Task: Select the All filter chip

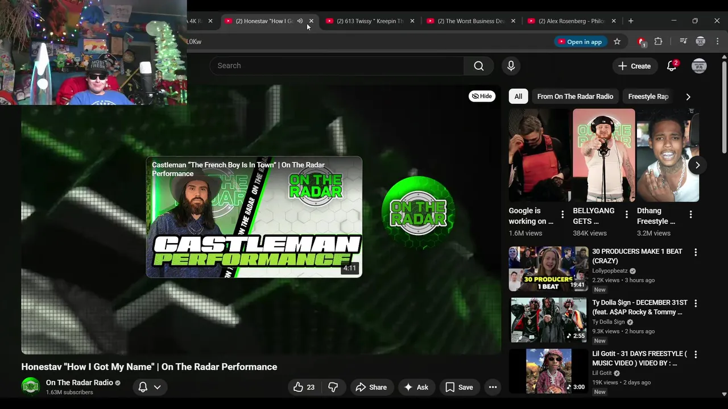Action: (518, 97)
